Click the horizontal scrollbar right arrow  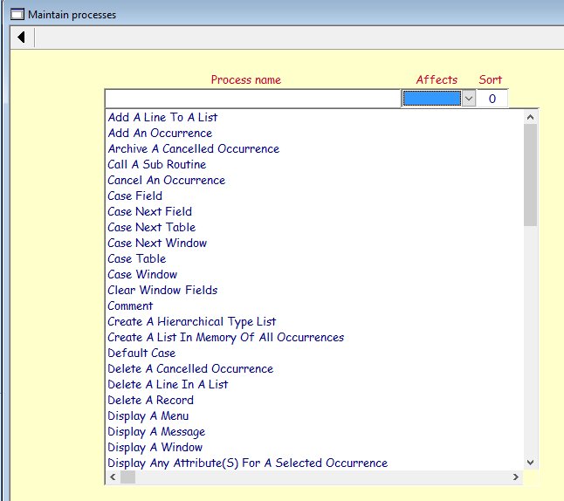click(514, 477)
